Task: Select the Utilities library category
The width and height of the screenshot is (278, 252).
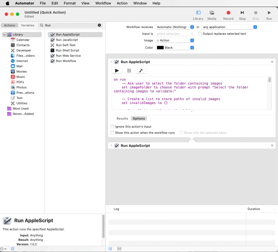Action: pos(22,103)
